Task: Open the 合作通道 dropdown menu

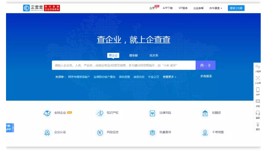Action: 216,8
